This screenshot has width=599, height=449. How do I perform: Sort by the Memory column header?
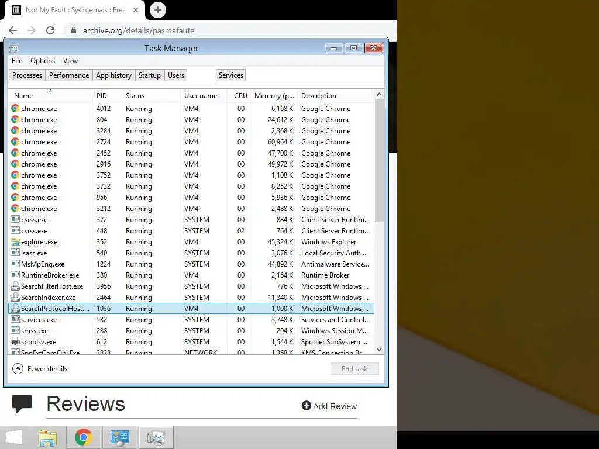pos(274,96)
